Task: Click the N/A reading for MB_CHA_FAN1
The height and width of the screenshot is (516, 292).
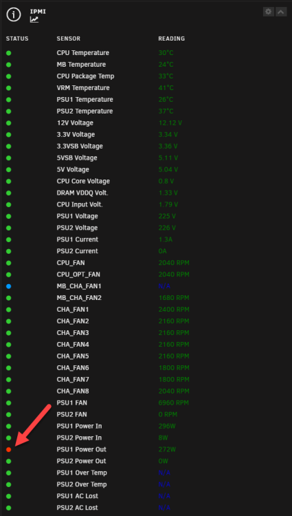Action: (165, 286)
